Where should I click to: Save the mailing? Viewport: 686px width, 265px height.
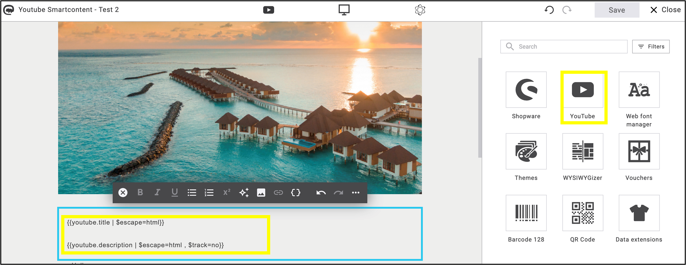pos(617,10)
